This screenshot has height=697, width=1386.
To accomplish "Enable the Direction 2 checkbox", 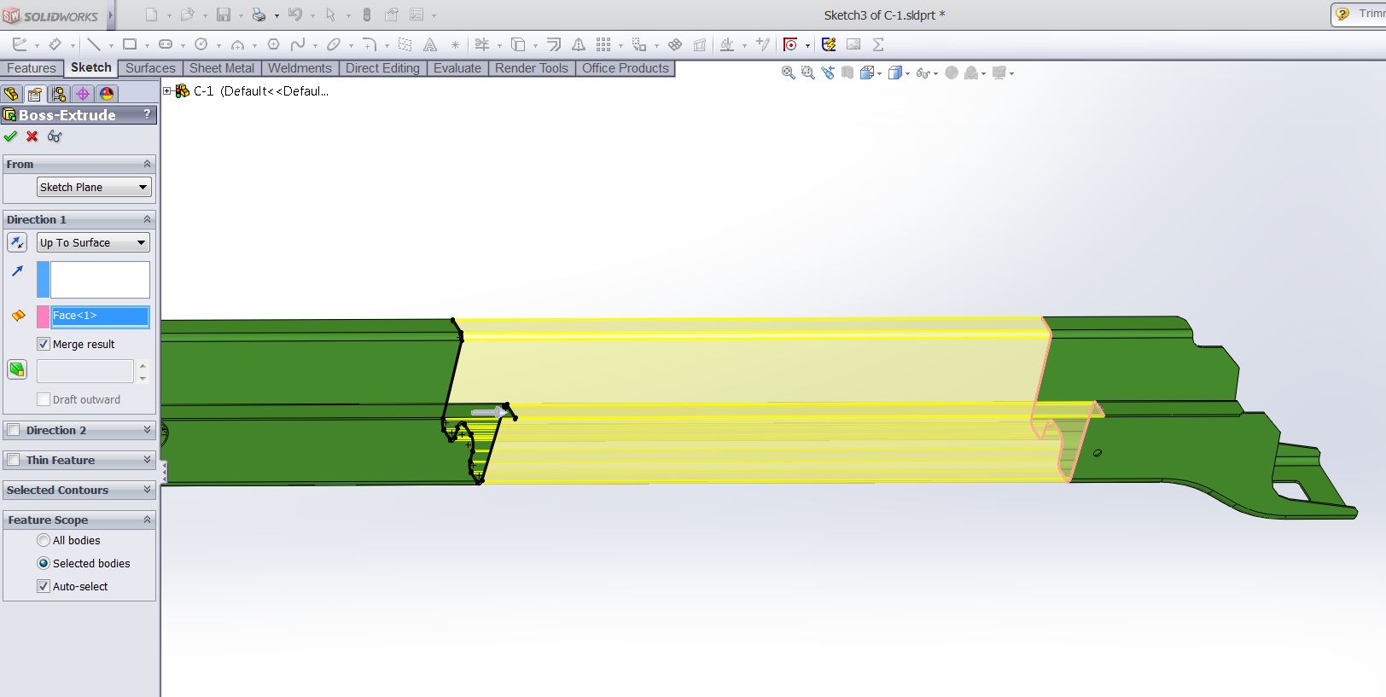I will coord(14,430).
